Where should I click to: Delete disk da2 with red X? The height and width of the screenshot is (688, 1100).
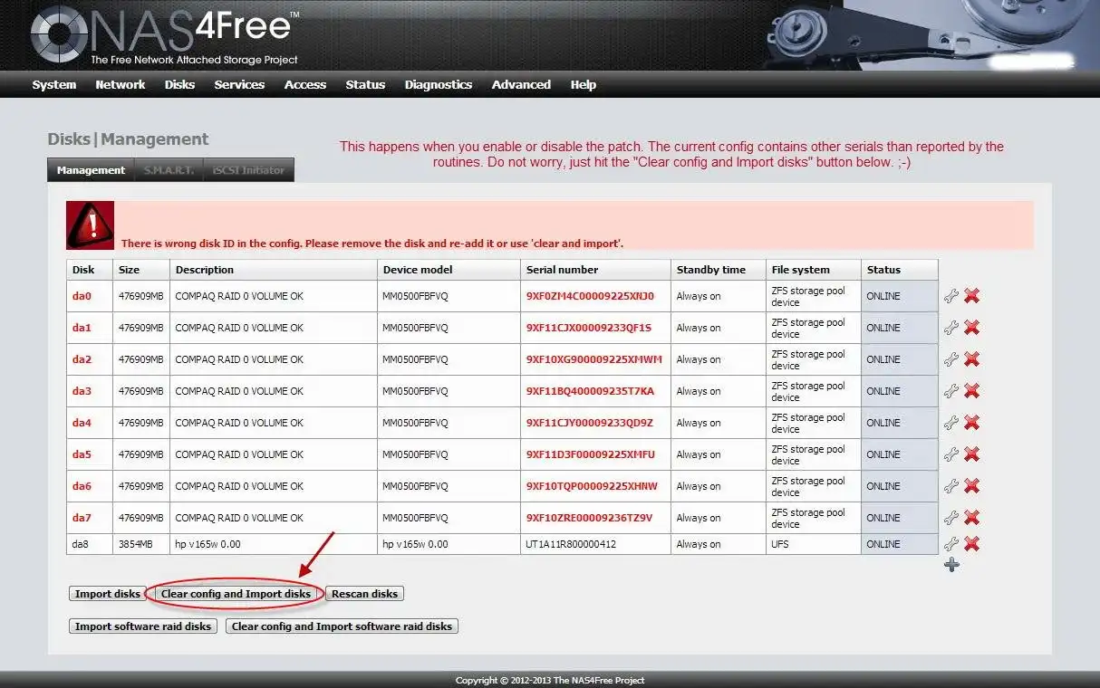tap(971, 359)
